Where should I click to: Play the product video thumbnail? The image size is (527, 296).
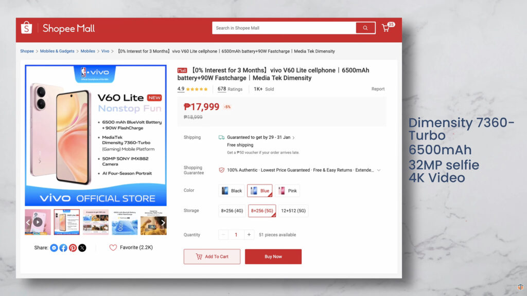(38, 222)
